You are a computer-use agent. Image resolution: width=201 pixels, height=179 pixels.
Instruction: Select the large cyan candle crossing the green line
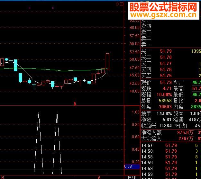point(16,65)
